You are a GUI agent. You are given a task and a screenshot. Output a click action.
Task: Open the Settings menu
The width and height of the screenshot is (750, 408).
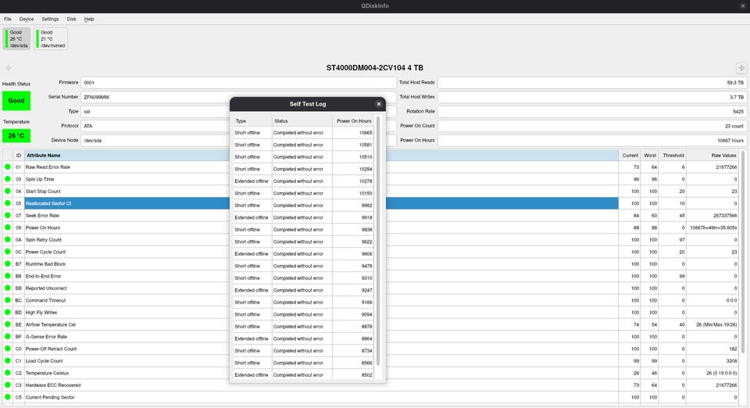pos(50,19)
